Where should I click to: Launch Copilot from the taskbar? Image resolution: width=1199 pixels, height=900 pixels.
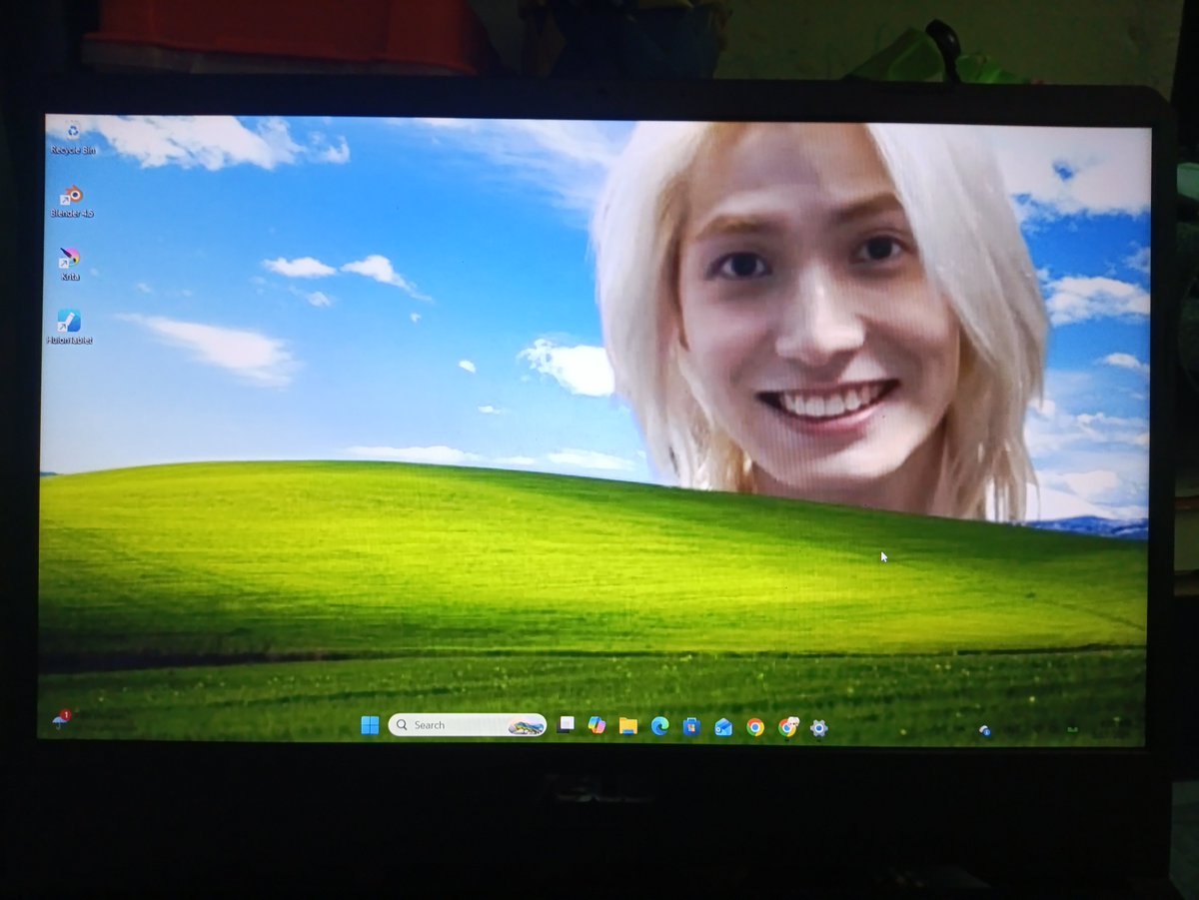click(597, 725)
